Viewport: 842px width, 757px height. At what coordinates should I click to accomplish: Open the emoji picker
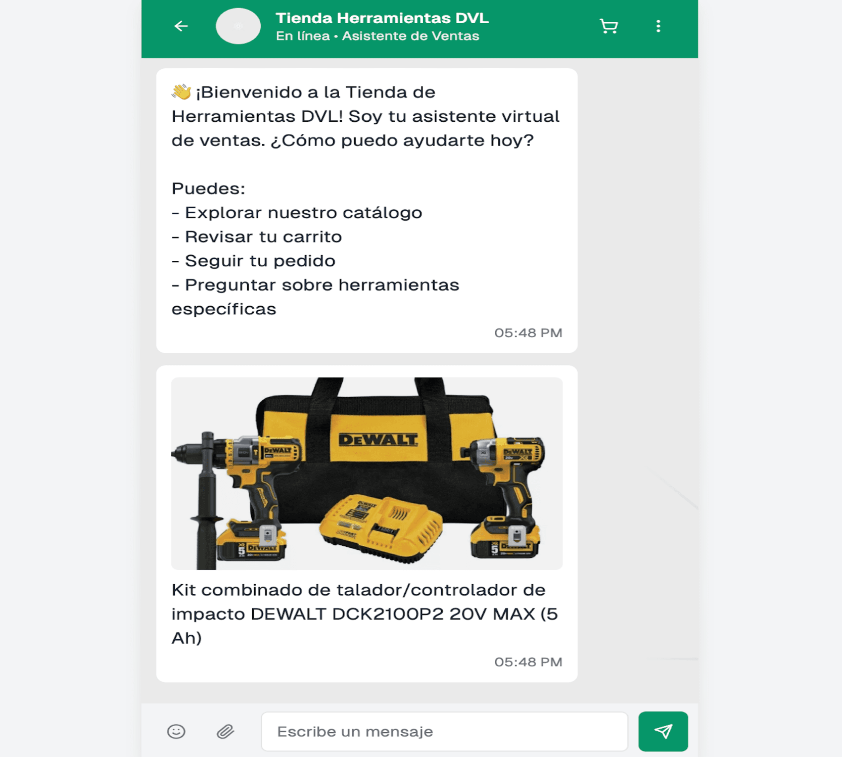point(176,731)
